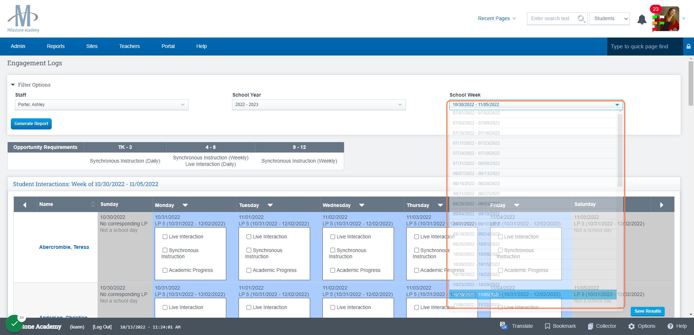Check Live Interaction for Anderson on Tuesday
Image resolution: width=694 pixels, height=335 pixels.
tap(249, 308)
